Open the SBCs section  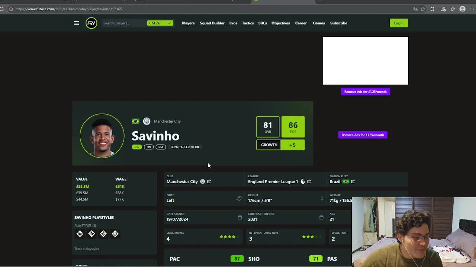tap(263, 23)
